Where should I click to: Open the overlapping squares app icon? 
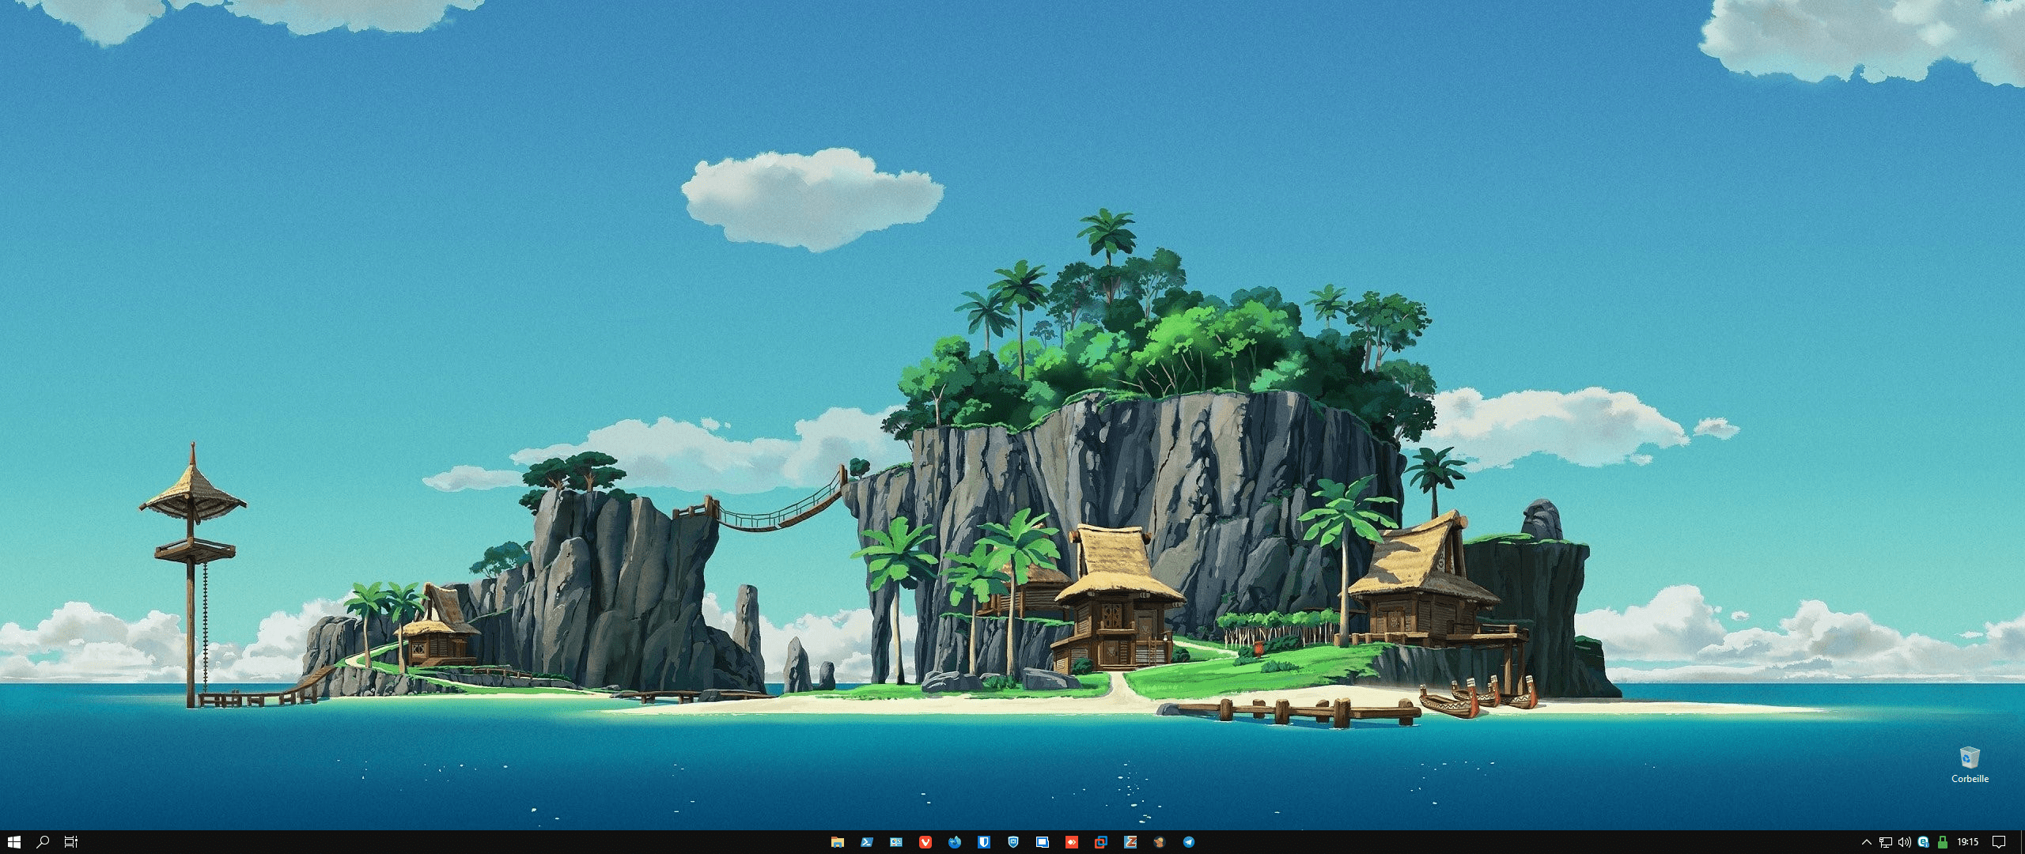pos(1100,842)
